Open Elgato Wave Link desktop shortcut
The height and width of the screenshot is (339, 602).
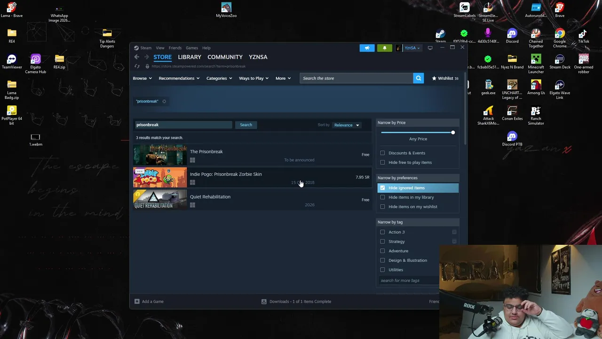click(x=560, y=90)
